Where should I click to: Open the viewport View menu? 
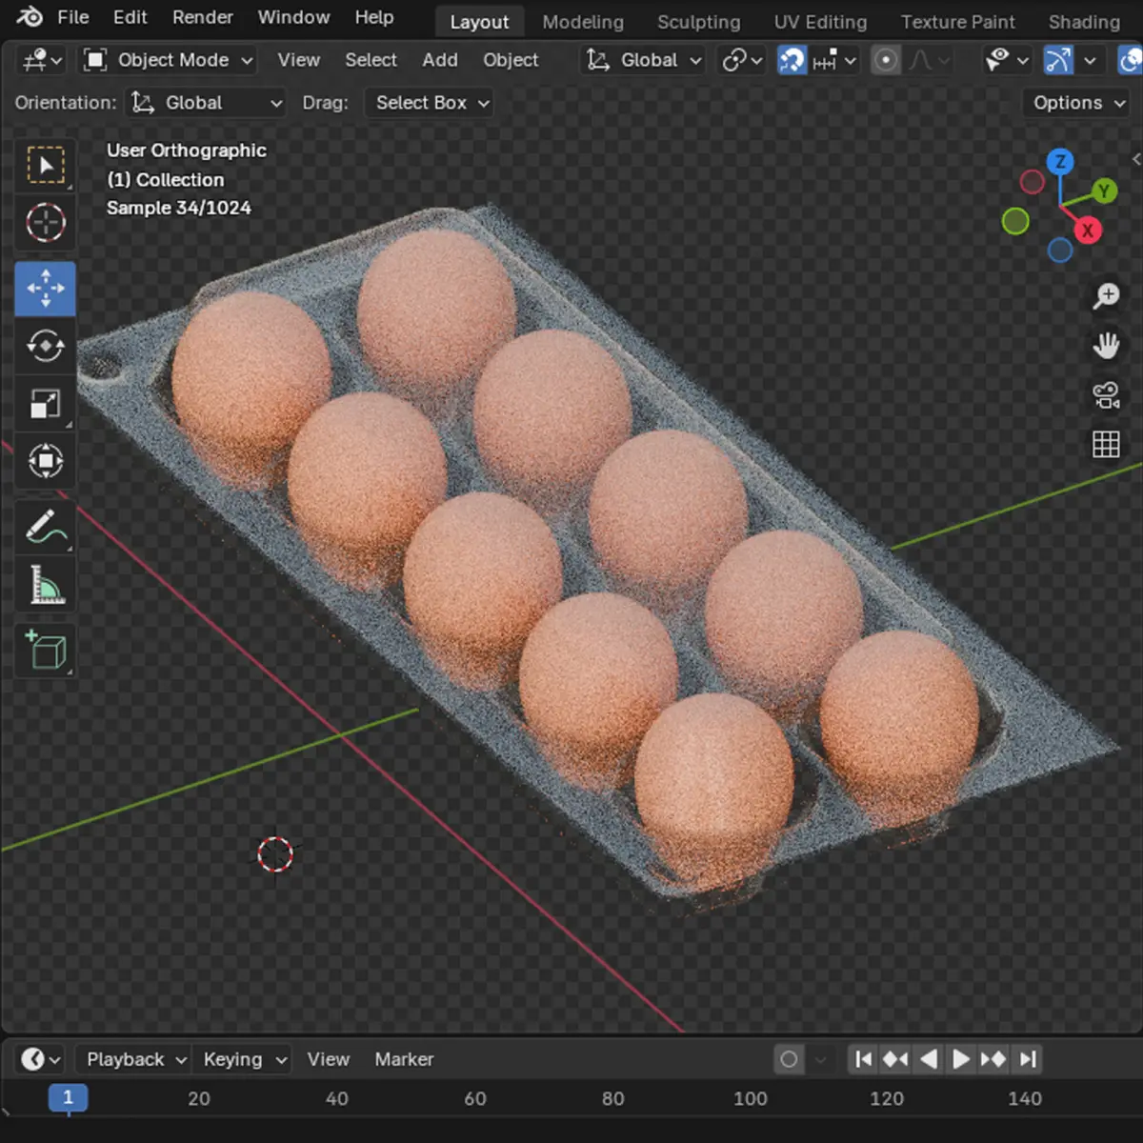[x=298, y=60]
